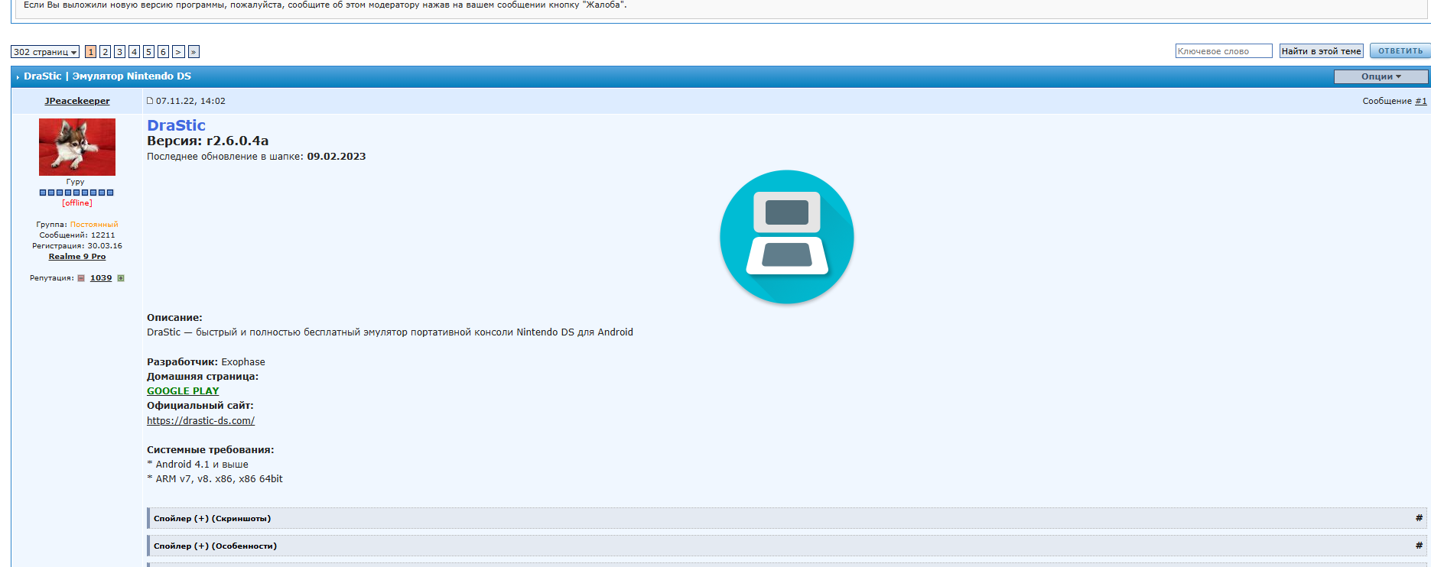Lower JPeacekeeper's reputation with the minus icon
The image size is (1431, 567).
click(x=81, y=278)
